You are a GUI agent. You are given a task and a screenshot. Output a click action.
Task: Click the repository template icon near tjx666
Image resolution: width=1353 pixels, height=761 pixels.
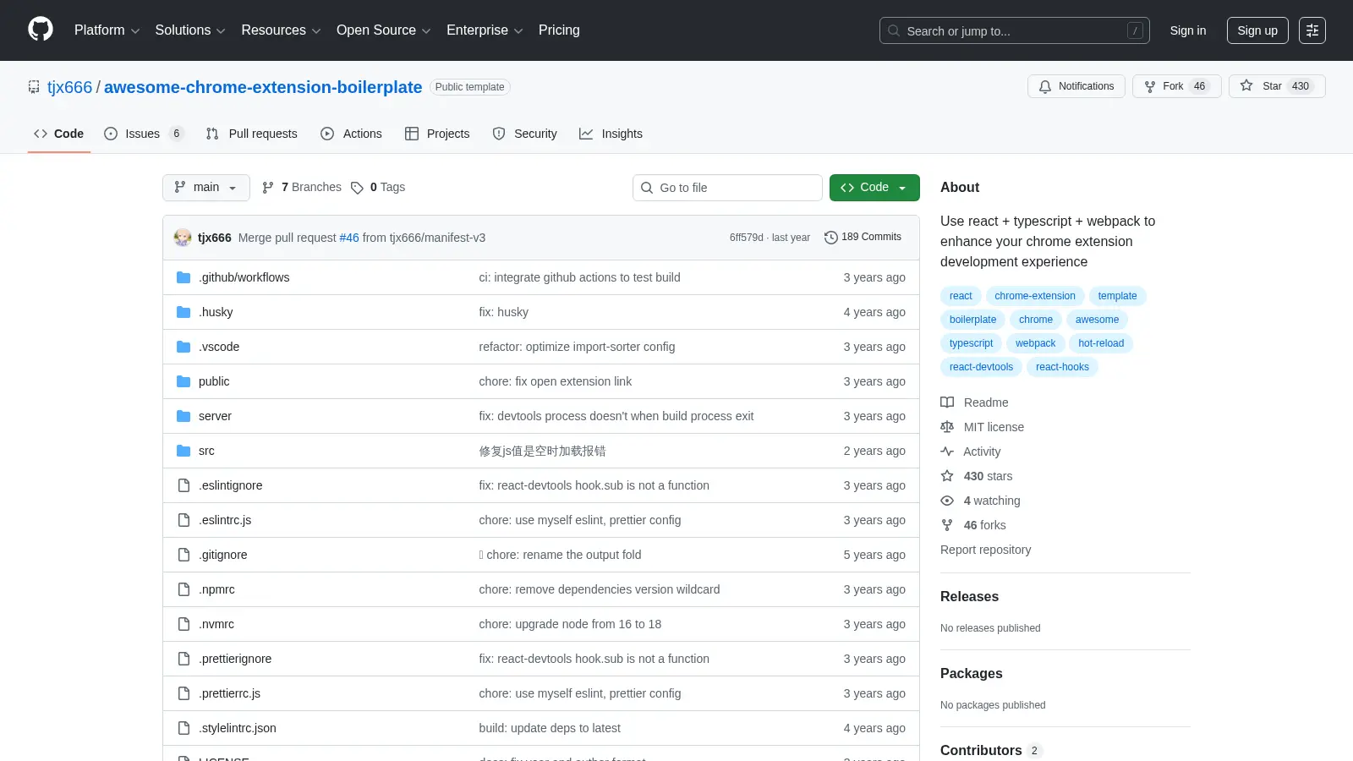[34, 87]
